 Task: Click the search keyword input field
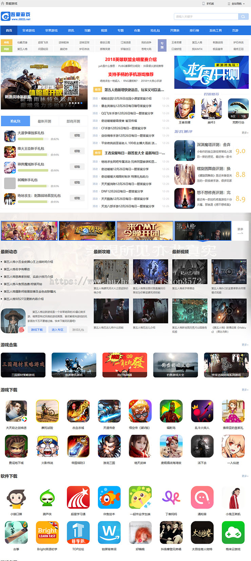click(x=206, y=16)
